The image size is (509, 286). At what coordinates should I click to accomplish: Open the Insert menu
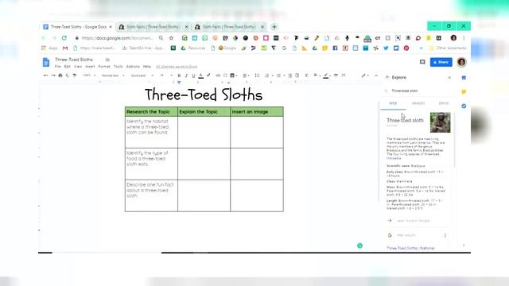pyautogui.click(x=90, y=67)
